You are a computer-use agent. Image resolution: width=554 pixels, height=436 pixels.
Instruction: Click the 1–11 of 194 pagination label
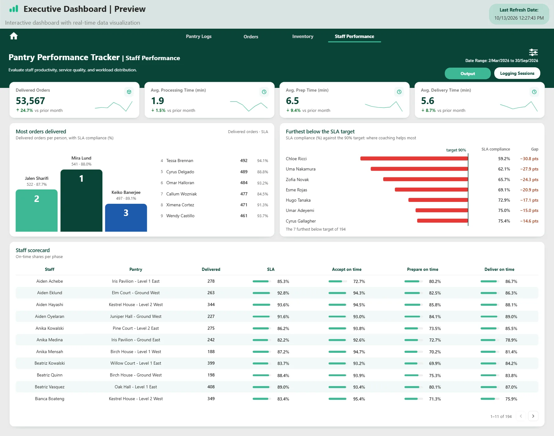coord(501,416)
